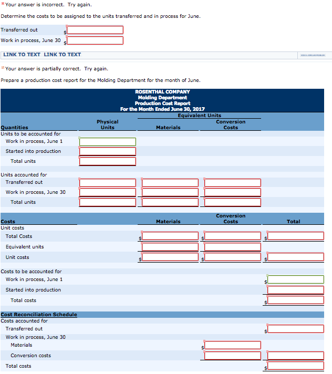
Task: Click Total costs field under Costs to be accounted for
Action: [296, 300]
